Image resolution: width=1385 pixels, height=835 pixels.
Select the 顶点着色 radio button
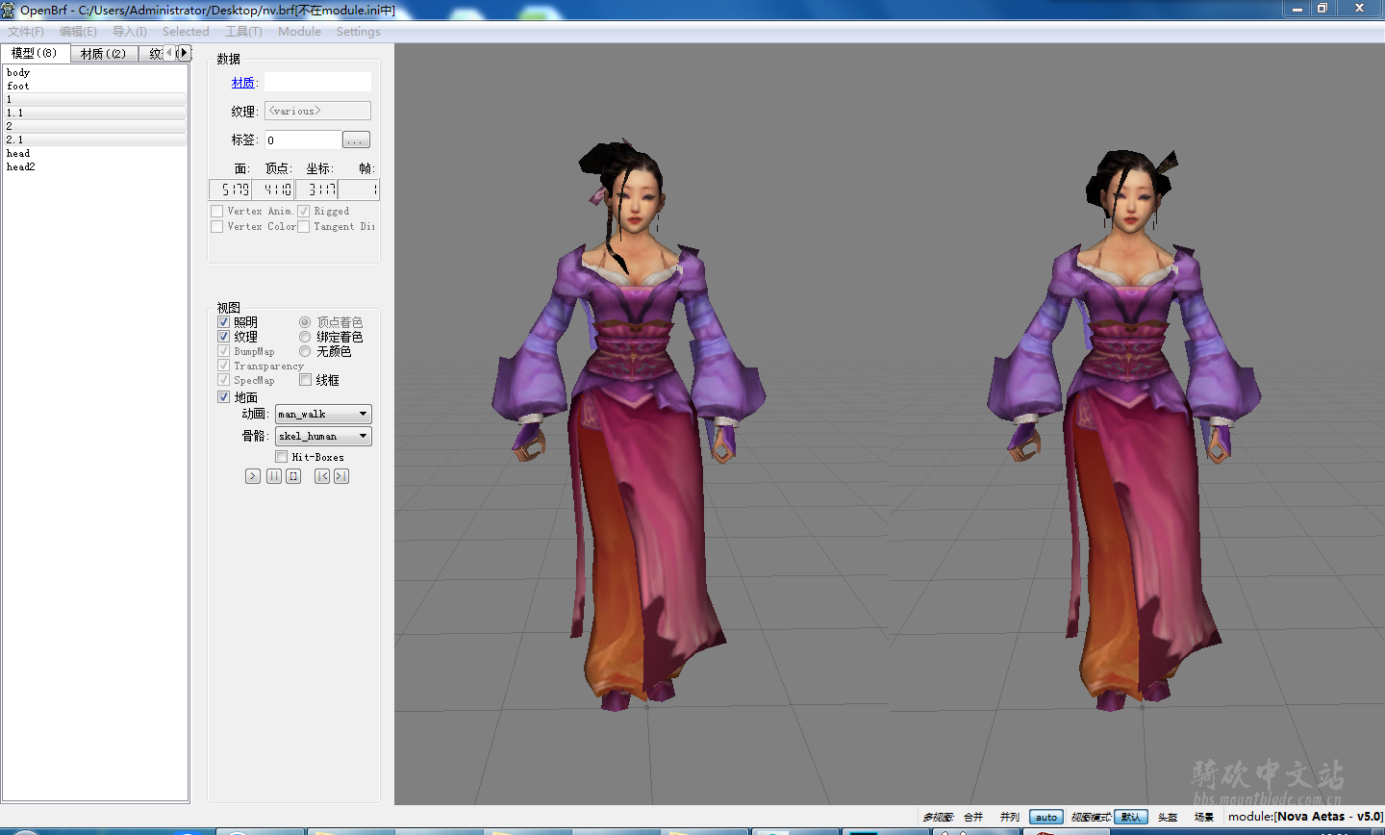click(x=305, y=322)
